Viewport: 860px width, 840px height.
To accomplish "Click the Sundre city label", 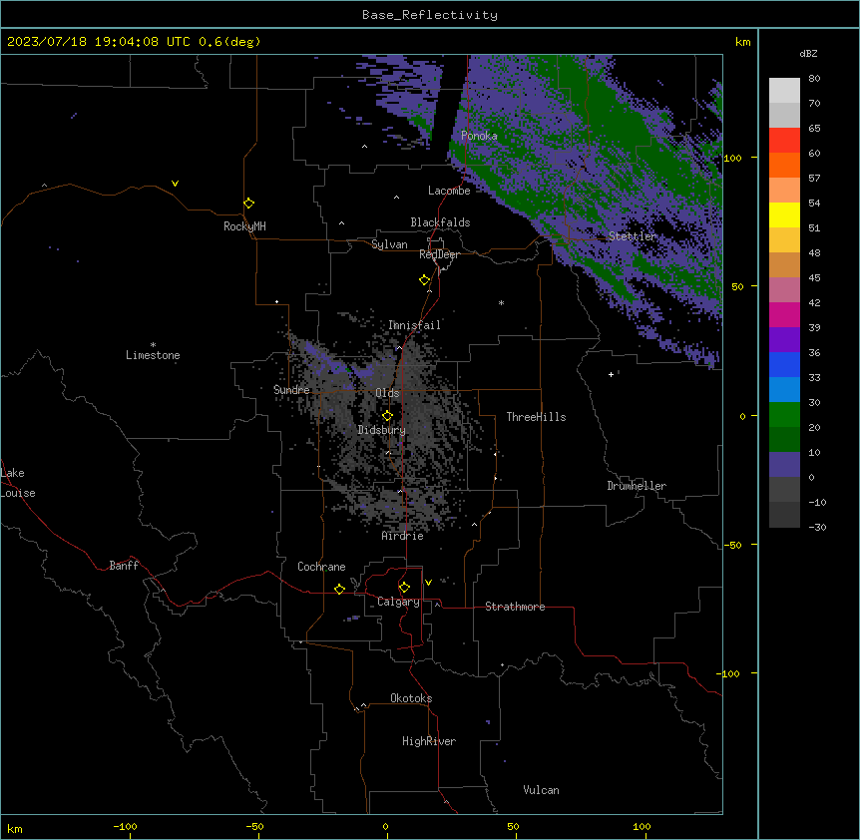I will point(291,390).
